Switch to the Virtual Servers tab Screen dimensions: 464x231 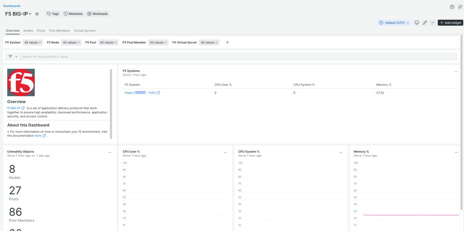(85, 30)
